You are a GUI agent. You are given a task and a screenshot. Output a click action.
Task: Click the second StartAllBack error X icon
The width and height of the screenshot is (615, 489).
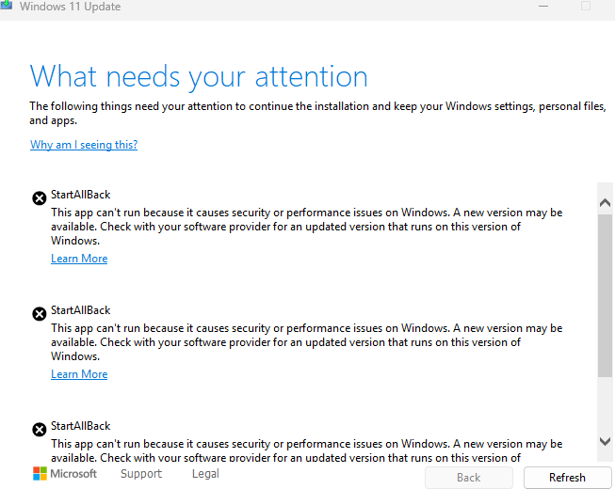pyautogui.click(x=40, y=313)
